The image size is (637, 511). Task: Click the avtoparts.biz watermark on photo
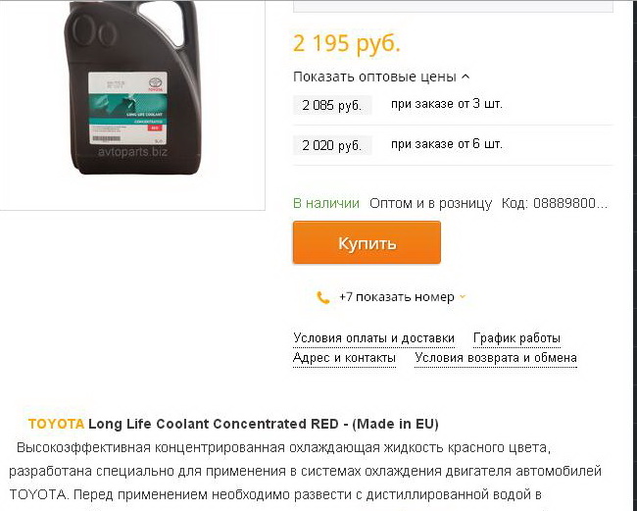click(132, 152)
